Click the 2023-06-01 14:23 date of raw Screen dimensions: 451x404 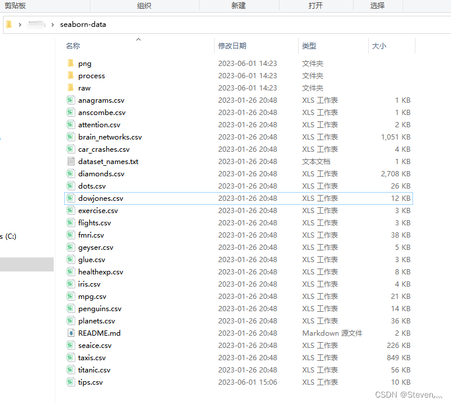tap(247, 88)
